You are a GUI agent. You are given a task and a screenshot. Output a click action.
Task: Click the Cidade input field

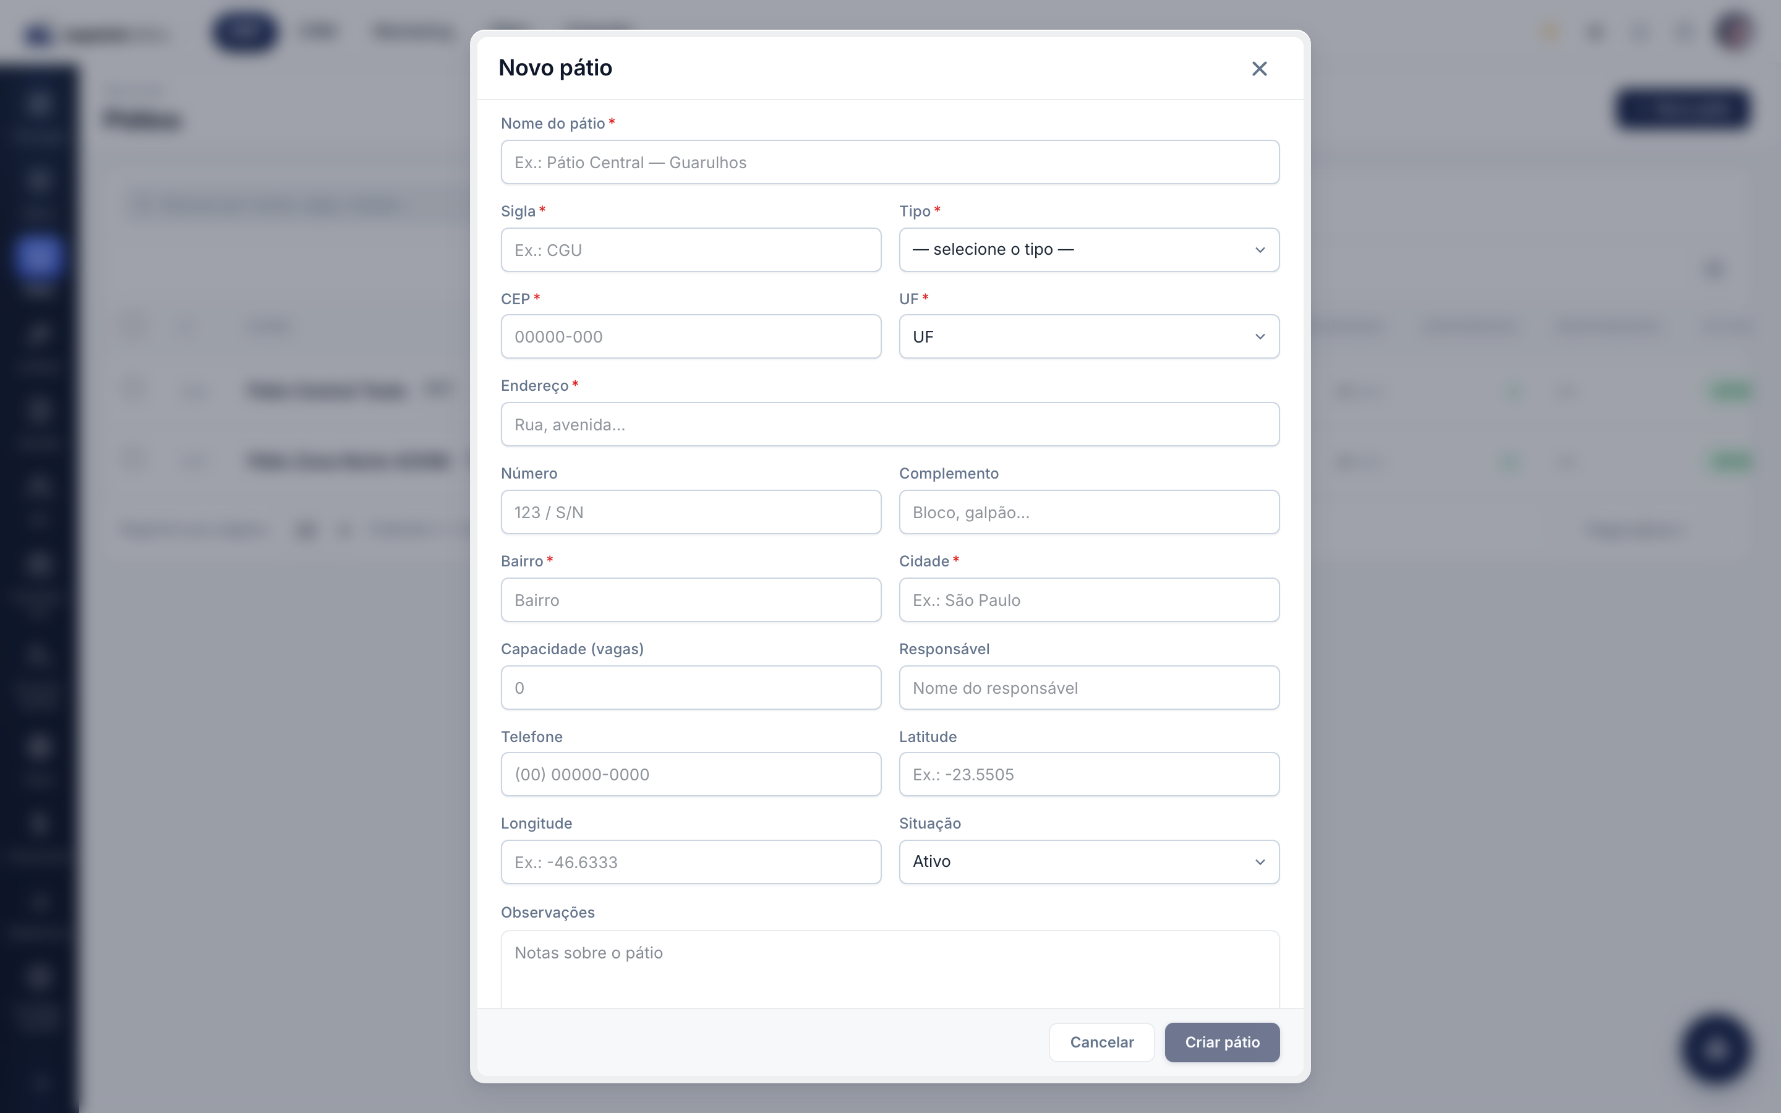point(1088,599)
